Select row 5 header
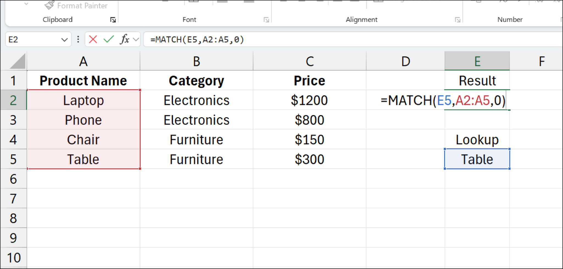The width and height of the screenshot is (563, 269). pos(14,159)
